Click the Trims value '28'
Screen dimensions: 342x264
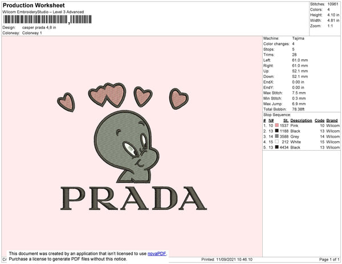295,55
